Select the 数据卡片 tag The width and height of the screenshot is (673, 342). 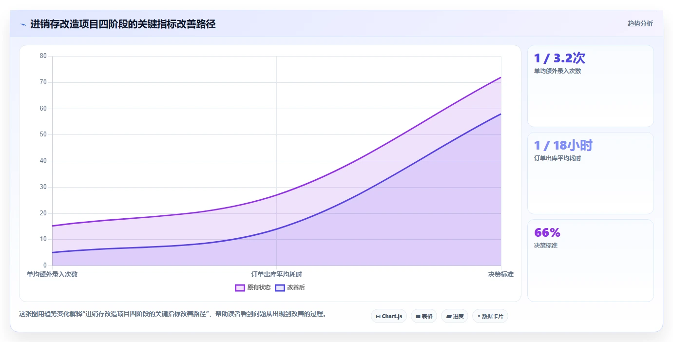(490, 316)
